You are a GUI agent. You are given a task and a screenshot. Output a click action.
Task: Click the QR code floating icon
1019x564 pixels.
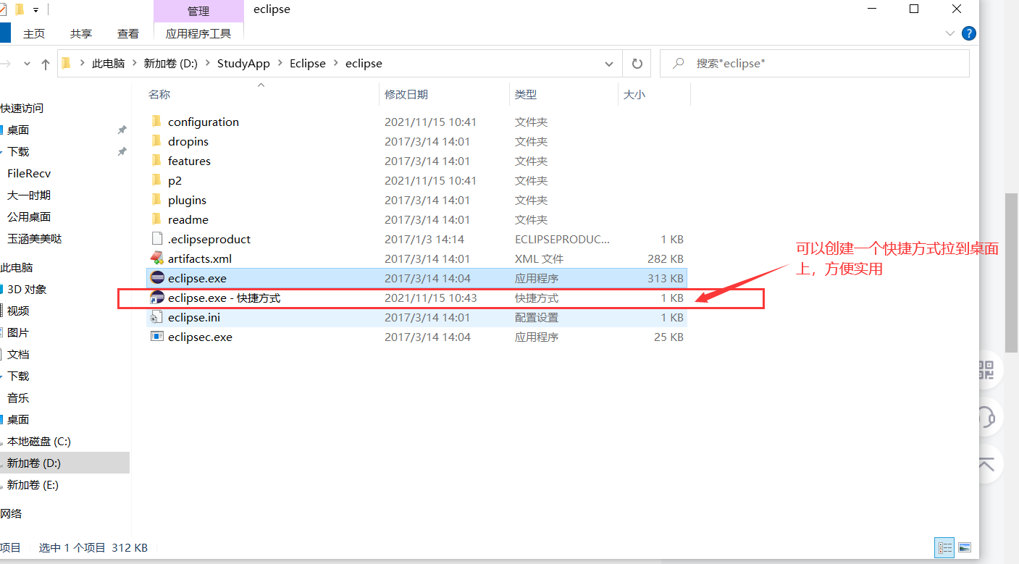[986, 370]
